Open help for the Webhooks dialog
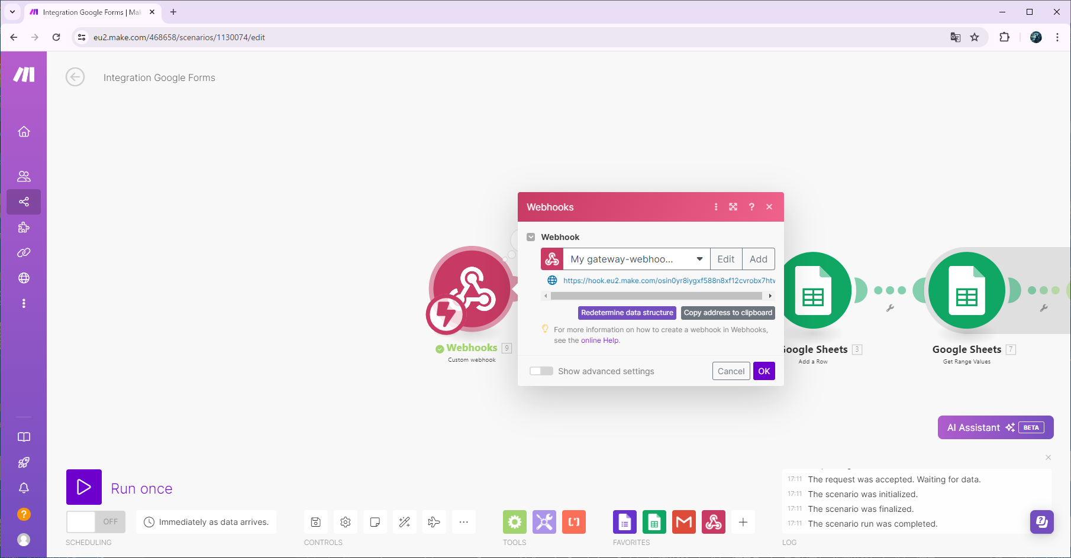The image size is (1071, 558). tap(751, 207)
